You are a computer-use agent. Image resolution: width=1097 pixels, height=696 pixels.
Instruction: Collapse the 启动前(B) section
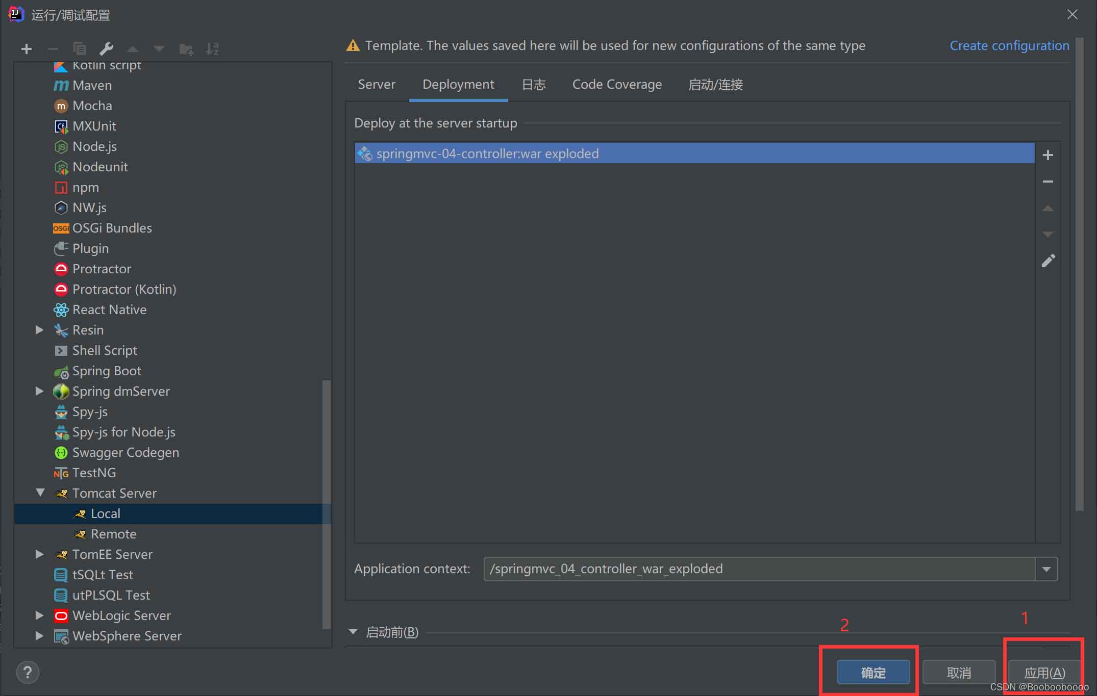tap(353, 632)
